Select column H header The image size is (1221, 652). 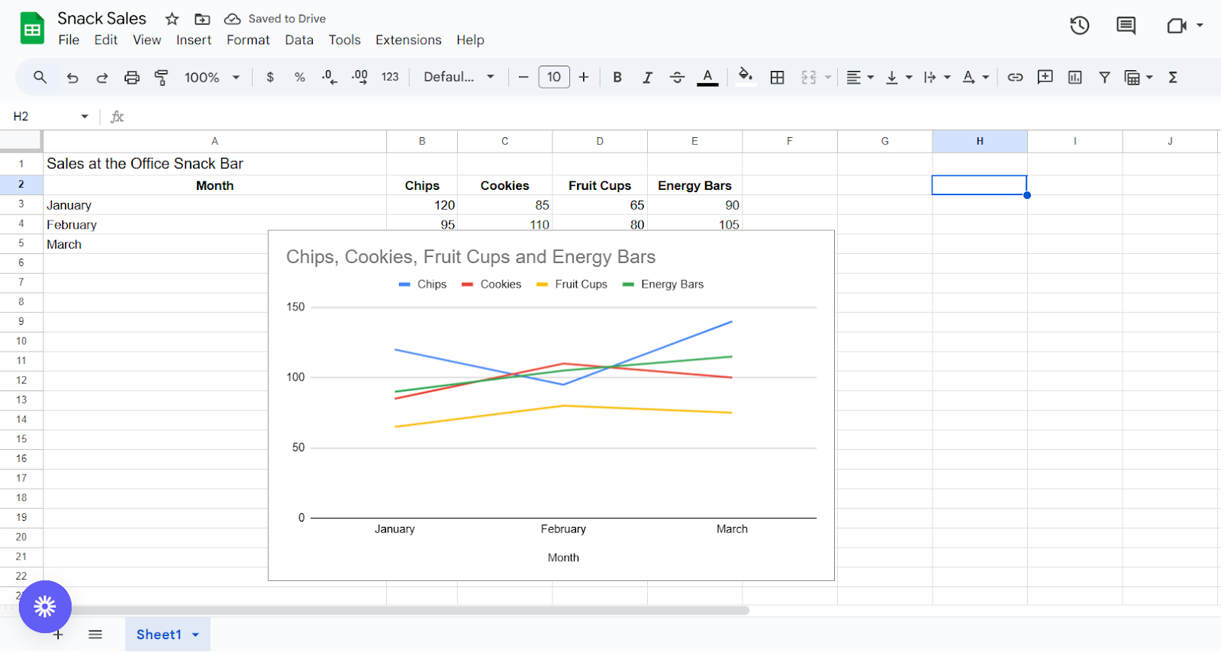click(x=979, y=141)
